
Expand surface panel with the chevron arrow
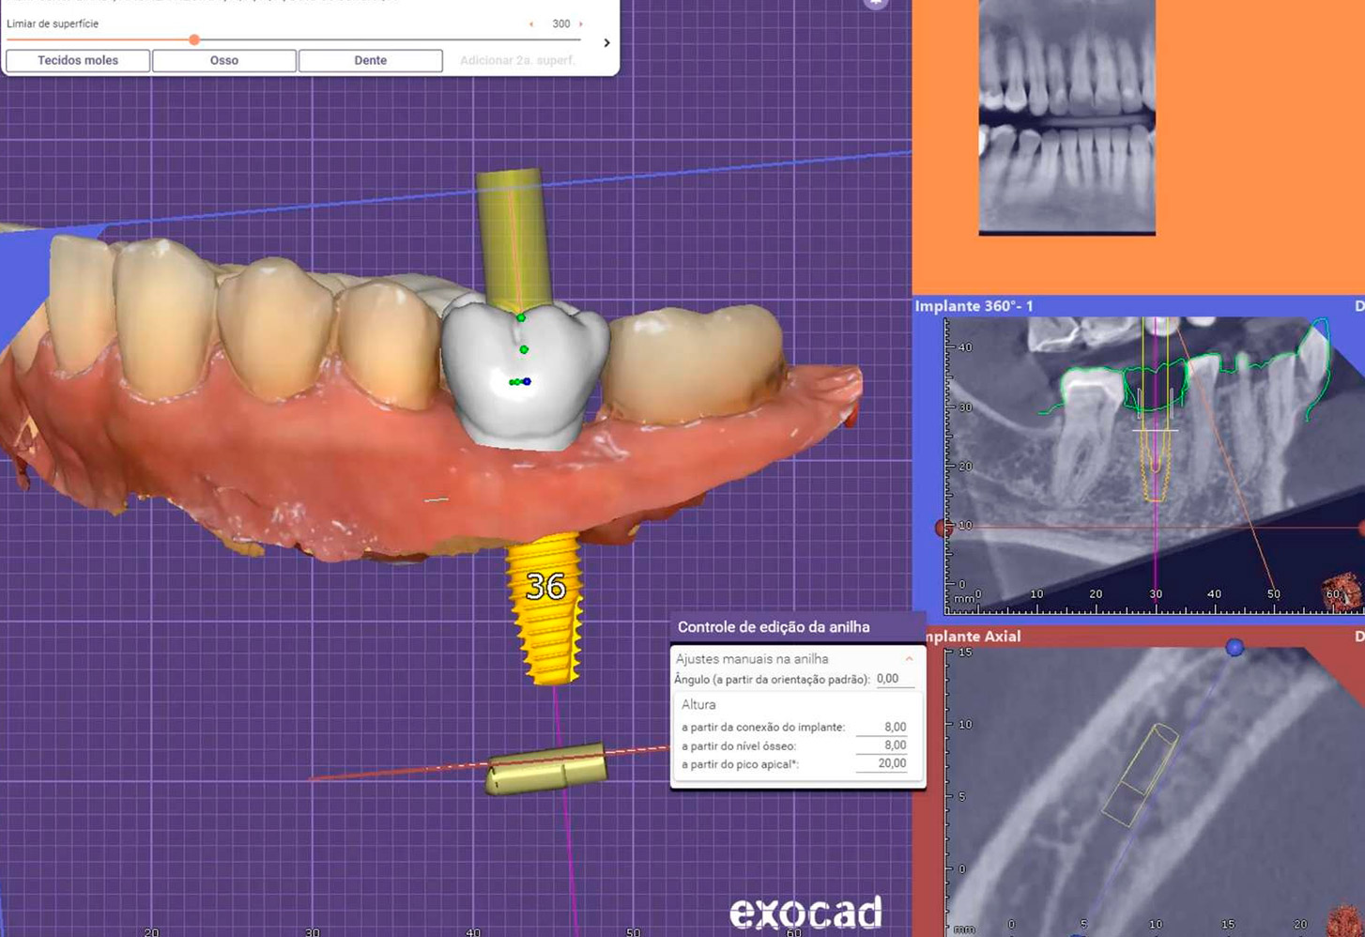(x=606, y=43)
